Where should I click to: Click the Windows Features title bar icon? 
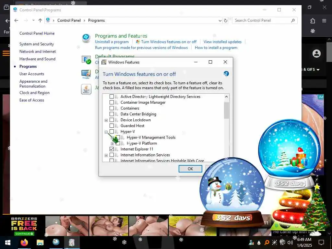point(104,62)
